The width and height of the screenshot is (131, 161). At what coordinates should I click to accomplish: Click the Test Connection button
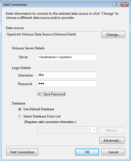(x=22, y=152)
